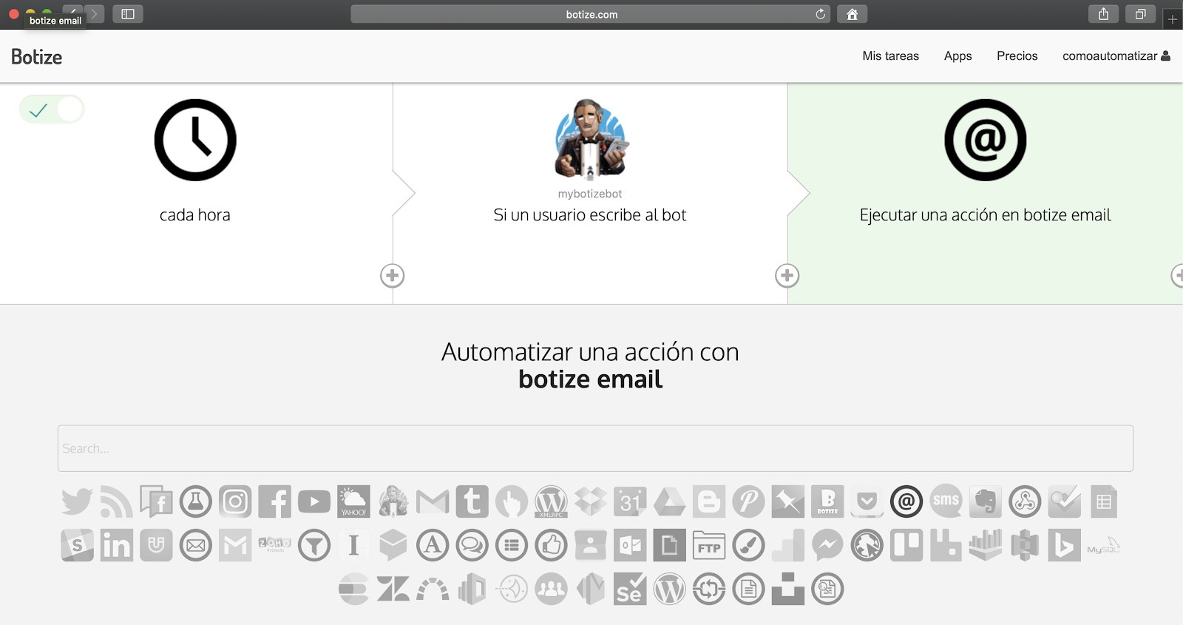Select the Trello app icon
Screen dimensions: 1183x625
tap(906, 546)
